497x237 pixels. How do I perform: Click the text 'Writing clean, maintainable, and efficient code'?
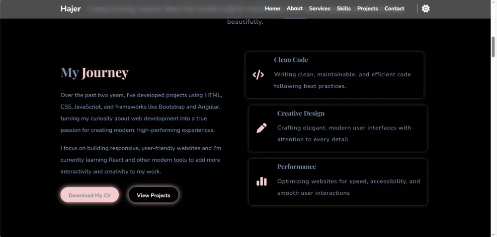click(x=342, y=74)
